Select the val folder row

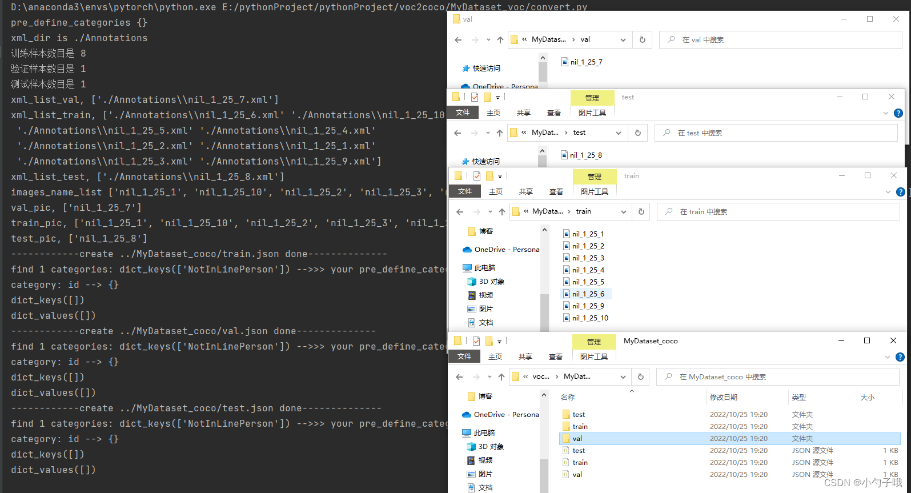[x=730, y=439]
